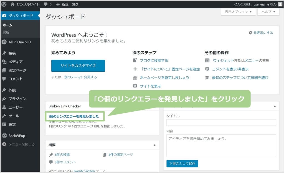This screenshot has width=284, height=173.
Task: Click the edit icon beside ブログに投稿する
Action: pos(135,60)
